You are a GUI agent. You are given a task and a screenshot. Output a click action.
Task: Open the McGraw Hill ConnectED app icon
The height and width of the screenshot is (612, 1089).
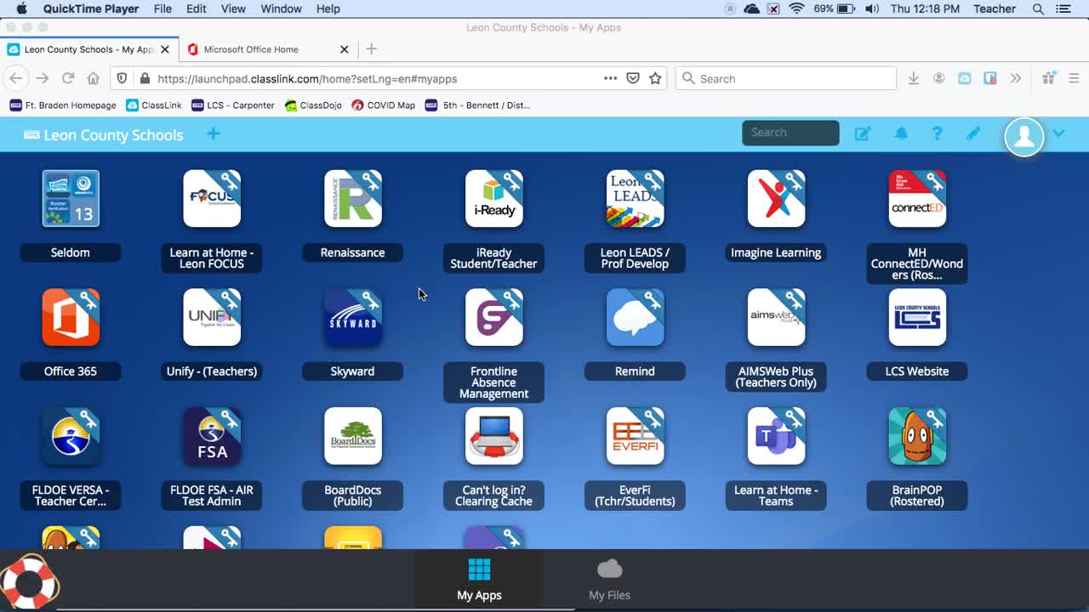point(918,199)
